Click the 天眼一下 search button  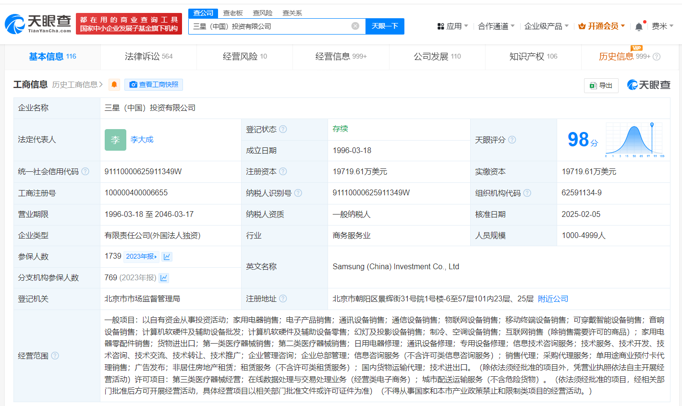[385, 26]
